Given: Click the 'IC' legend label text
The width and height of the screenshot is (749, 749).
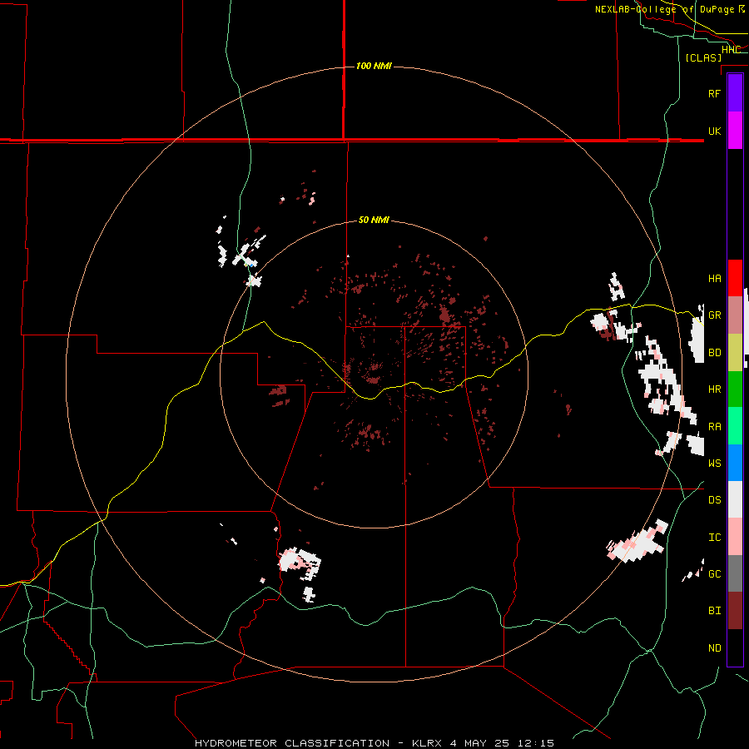Looking at the screenshot, I should (714, 538).
